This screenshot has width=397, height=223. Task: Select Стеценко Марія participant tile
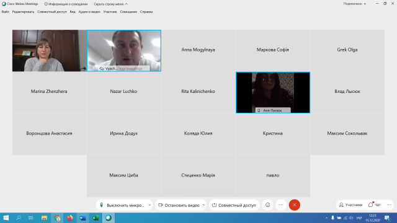[x=198, y=176]
